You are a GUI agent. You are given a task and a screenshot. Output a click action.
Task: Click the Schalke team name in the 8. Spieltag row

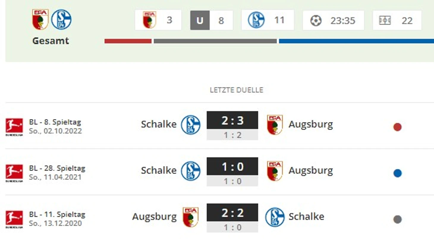click(x=159, y=124)
